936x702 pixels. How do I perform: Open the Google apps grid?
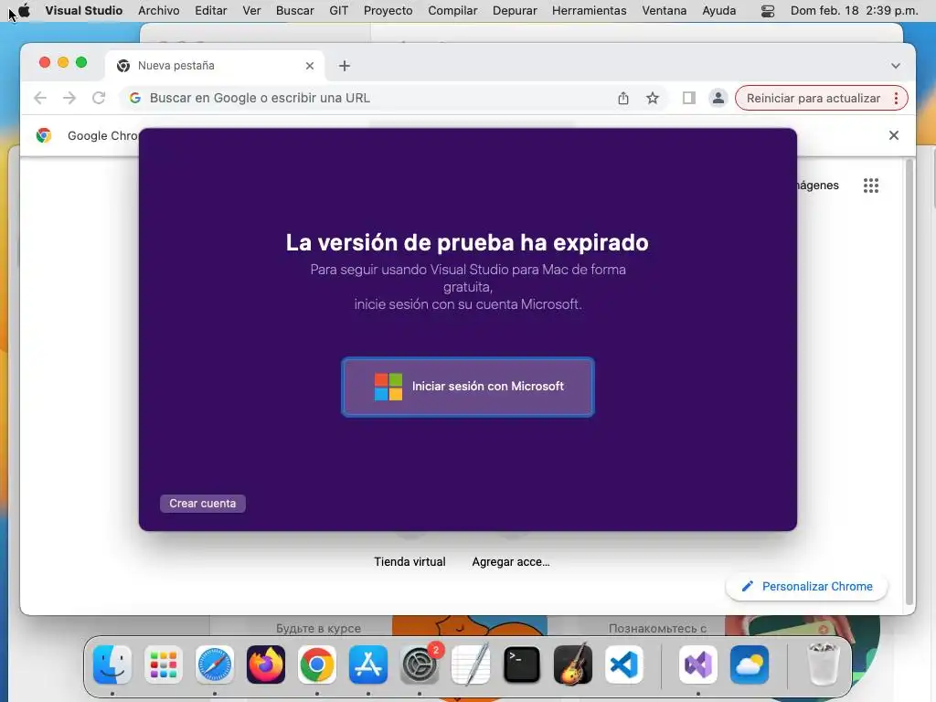coord(871,186)
